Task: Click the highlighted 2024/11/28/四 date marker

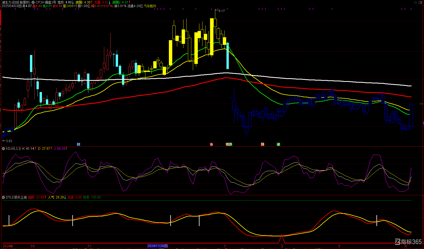Action: click(157, 246)
